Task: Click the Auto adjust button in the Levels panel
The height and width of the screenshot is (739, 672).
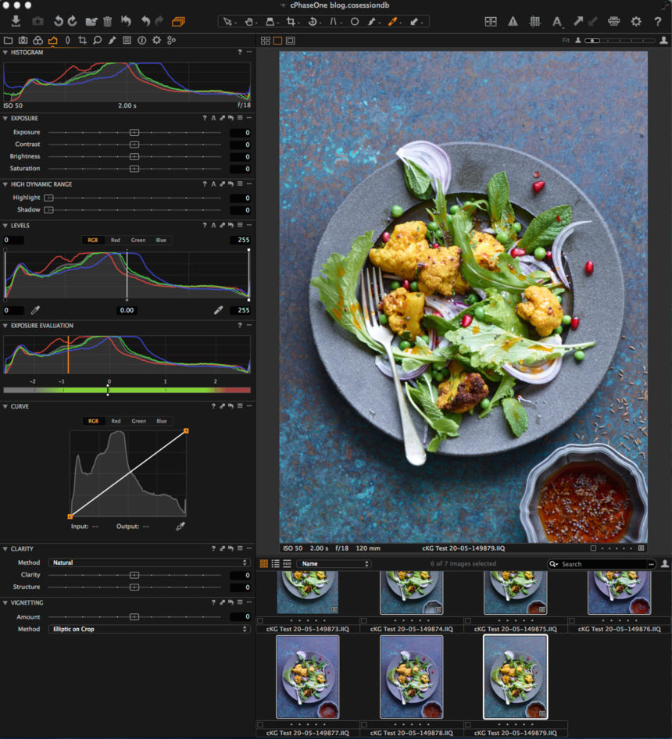Action: [x=213, y=225]
